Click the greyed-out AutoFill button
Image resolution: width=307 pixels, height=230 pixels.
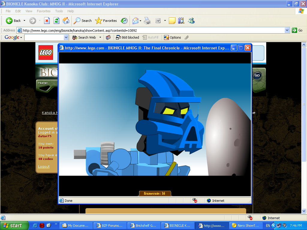[x=151, y=37]
